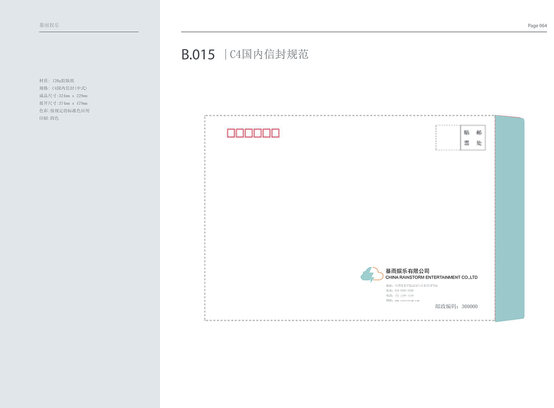554x408 pixels.
Task: Click the Page 064 label
Action: tap(537, 26)
